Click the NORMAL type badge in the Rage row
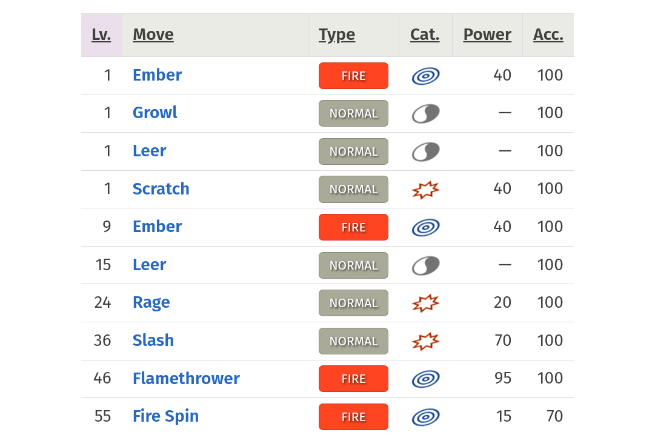 pyautogui.click(x=353, y=303)
